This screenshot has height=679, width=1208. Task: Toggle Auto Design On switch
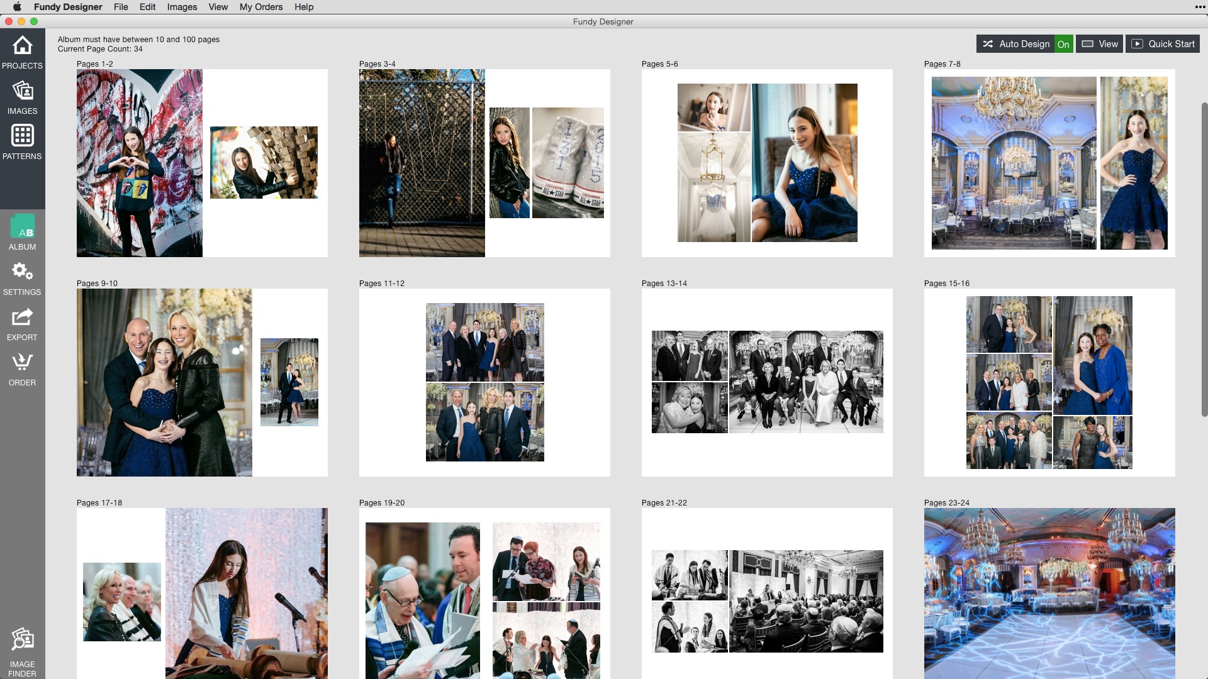coord(1063,44)
